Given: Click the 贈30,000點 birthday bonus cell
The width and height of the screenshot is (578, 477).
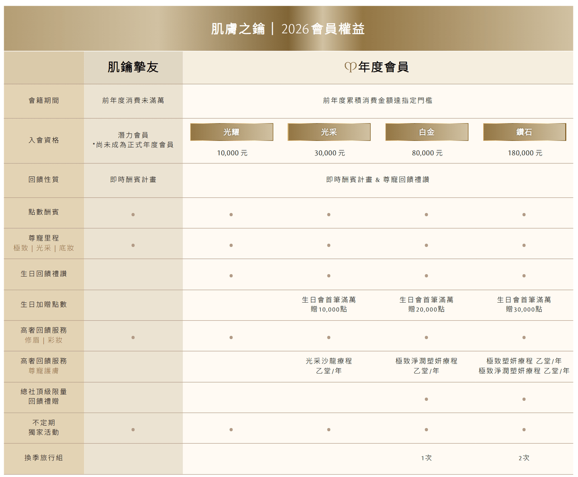Looking at the screenshot, I should [524, 304].
